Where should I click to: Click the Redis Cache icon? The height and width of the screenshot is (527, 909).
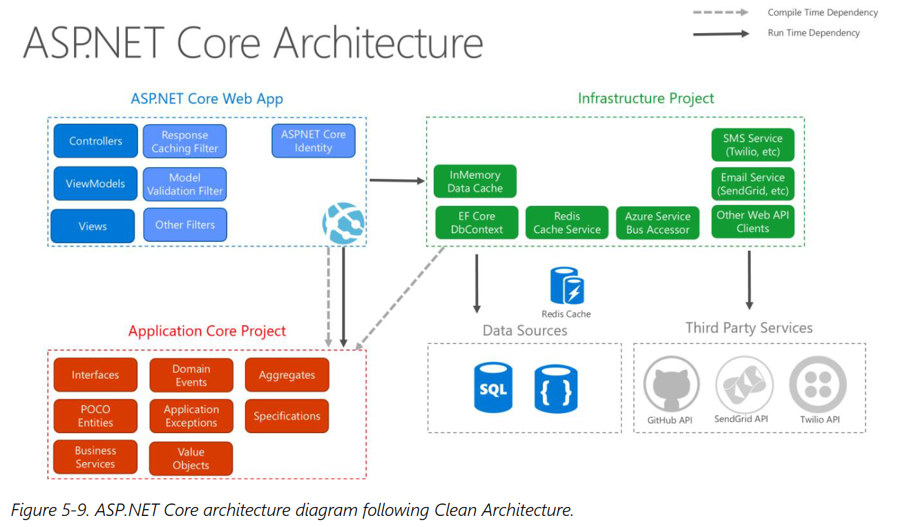(x=566, y=286)
